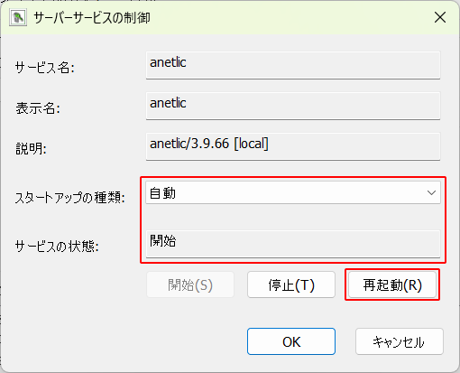The image size is (460, 373).
Task: Focus the 表示名 field containing anetlic
Action: [x=293, y=106]
